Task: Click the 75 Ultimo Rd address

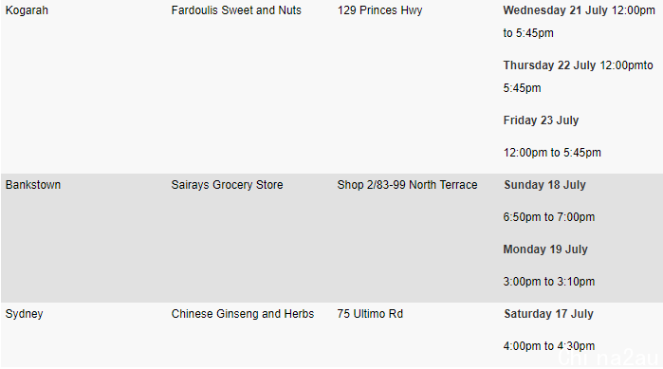Action: [x=370, y=314]
